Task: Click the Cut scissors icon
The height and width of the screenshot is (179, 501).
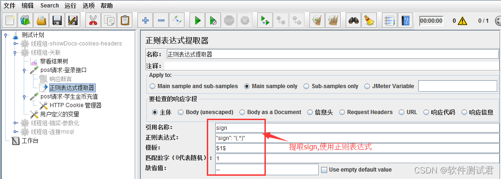Action: [x=93, y=21]
